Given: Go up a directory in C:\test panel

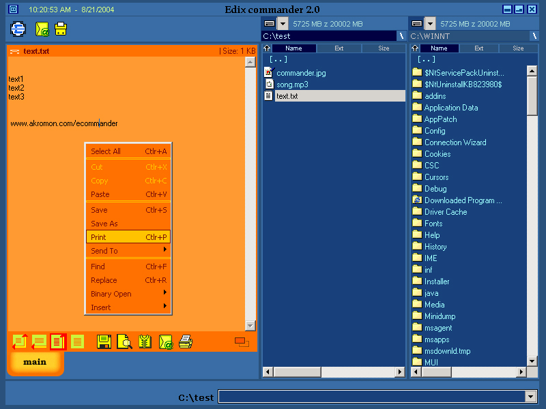Looking at the screenshot, I should click(267, 48).
